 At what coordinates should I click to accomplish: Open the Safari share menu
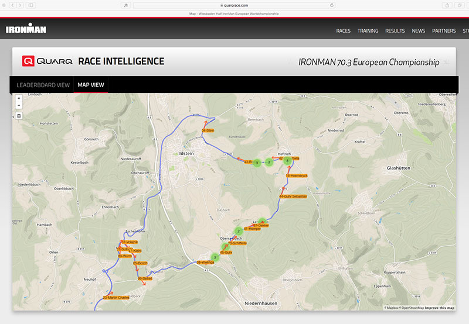[447, 5]
